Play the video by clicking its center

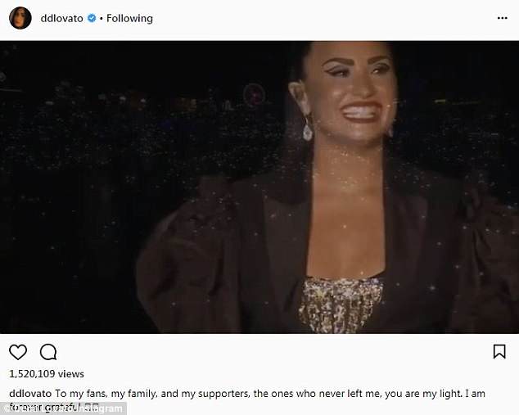(259, 187)
